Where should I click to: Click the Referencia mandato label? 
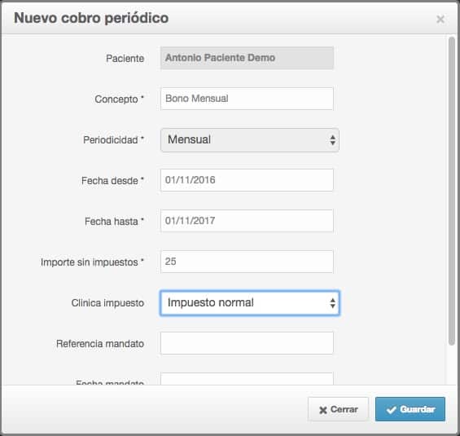pyautogui.click(x=100, y=344)
